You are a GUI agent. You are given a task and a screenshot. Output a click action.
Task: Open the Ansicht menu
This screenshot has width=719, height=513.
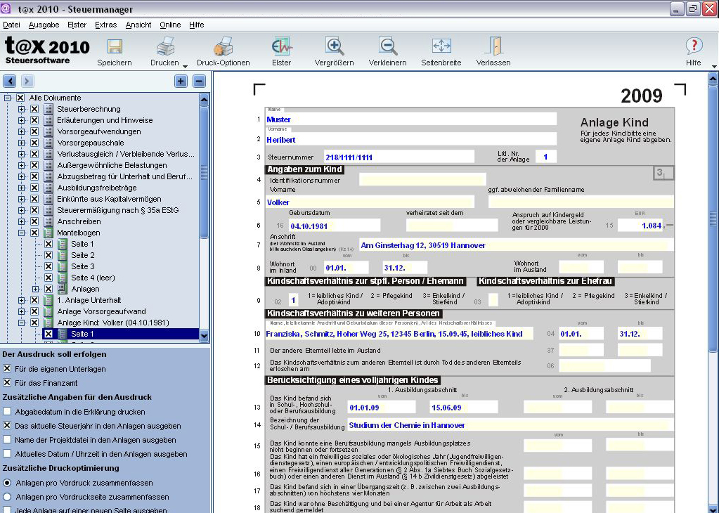[x=138, y=25]
